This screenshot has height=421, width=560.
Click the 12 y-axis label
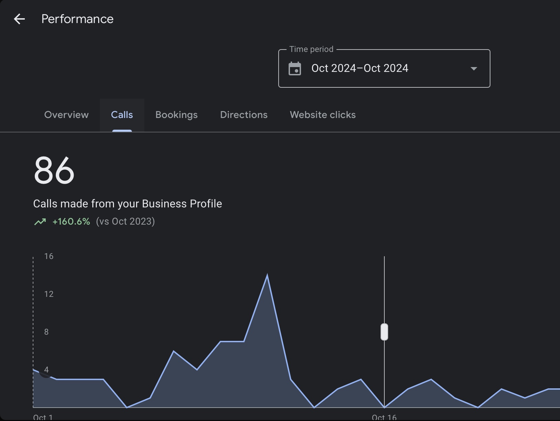click(x=49, y=294)
